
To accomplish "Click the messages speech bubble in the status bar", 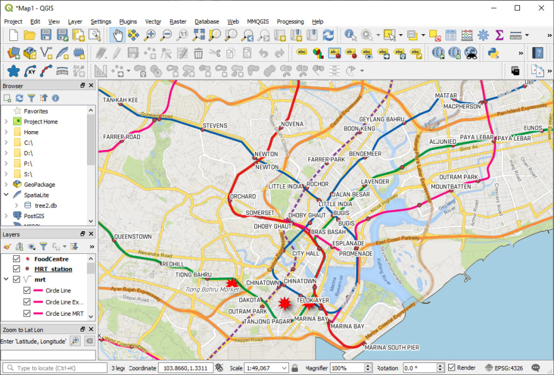I will 536,368.
